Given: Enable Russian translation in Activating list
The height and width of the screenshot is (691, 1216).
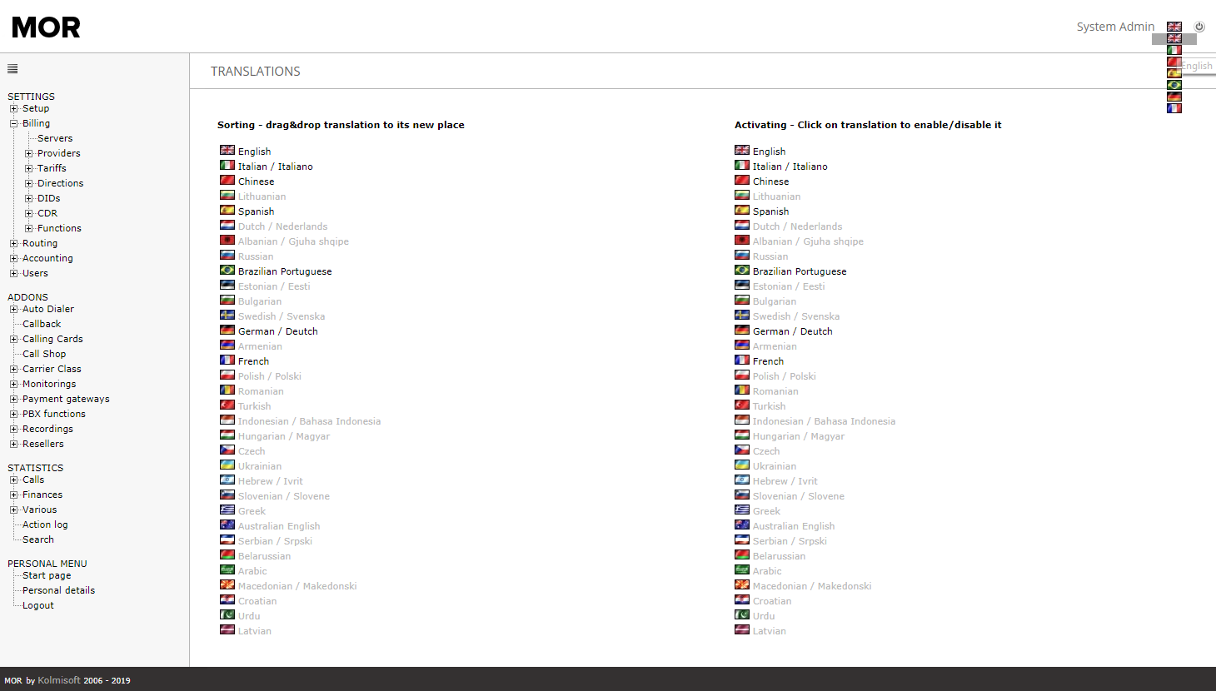Looking at the screenshot, I should [770, 256].
